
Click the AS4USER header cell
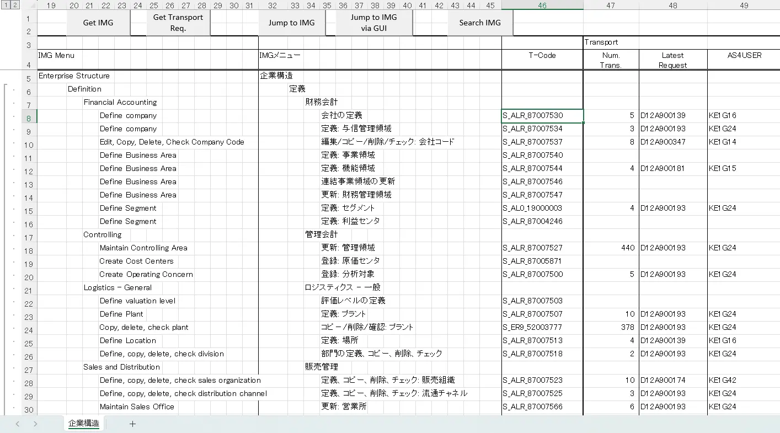(744, 60)
